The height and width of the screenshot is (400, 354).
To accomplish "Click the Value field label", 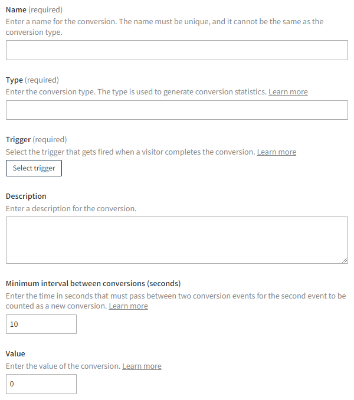I will coord(15,354).
